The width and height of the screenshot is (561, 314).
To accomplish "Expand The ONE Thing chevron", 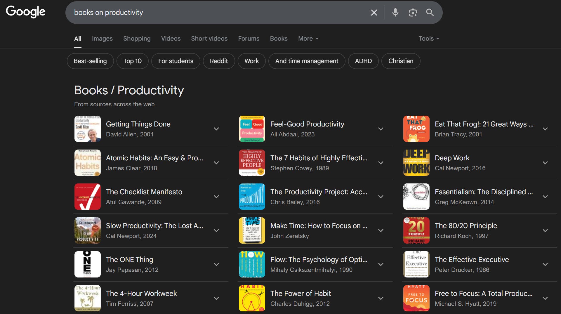I will click(216, 264).
